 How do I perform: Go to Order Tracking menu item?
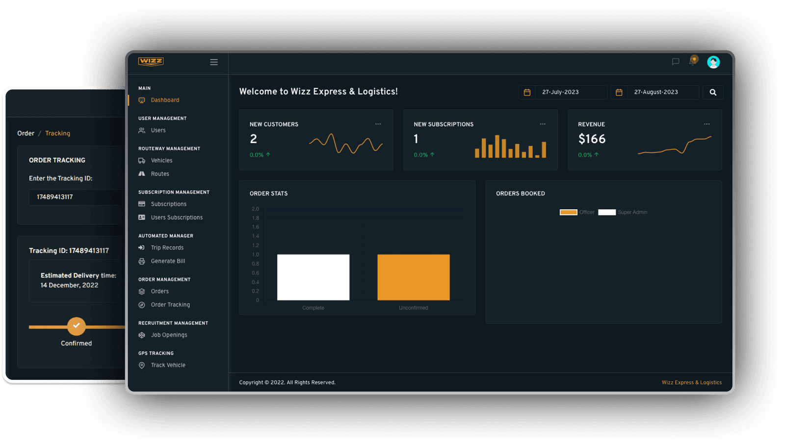170,305
